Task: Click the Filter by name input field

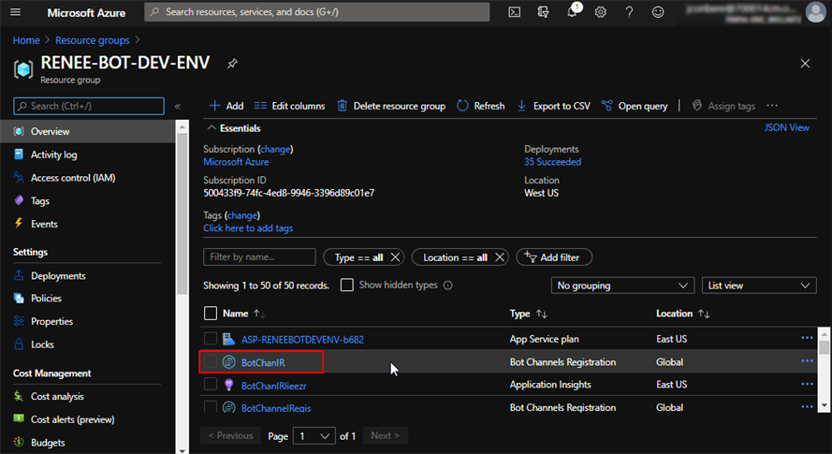Action: tap(259, 256)
